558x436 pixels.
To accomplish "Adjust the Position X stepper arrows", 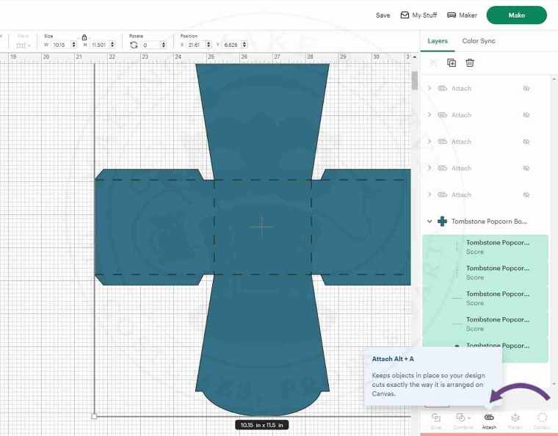I will tap(209, 45).
